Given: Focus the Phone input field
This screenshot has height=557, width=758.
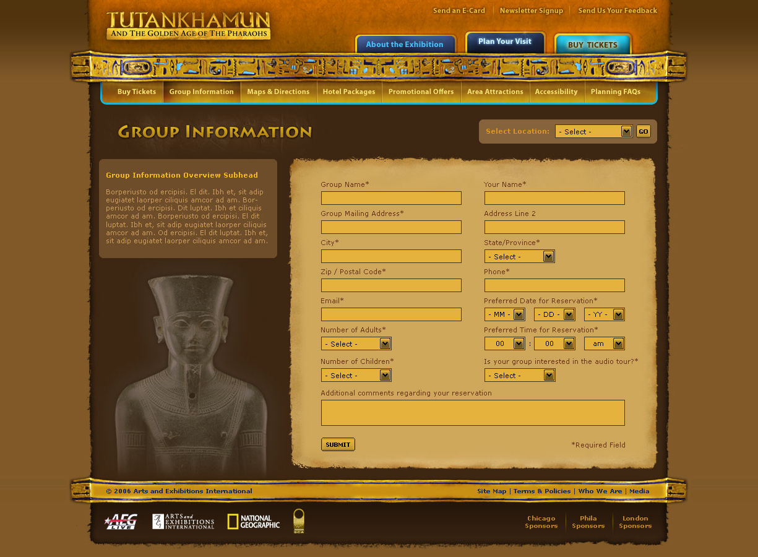Looking at the screenshot, I should pos(554,285).
